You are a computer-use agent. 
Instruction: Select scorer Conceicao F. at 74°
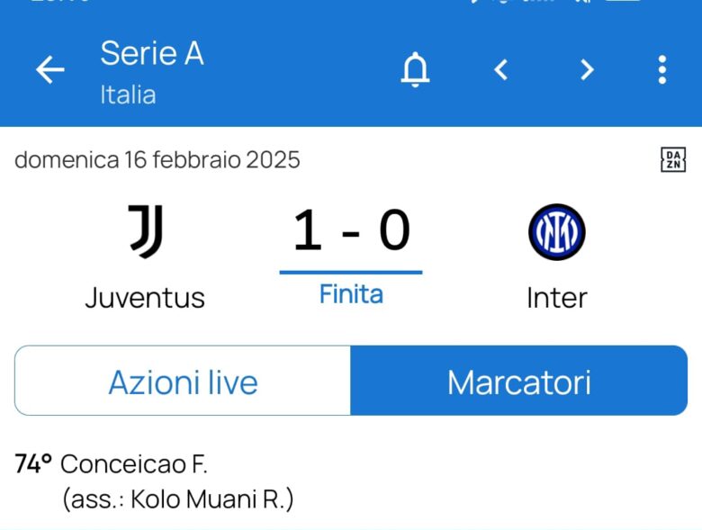coord(134,464)
